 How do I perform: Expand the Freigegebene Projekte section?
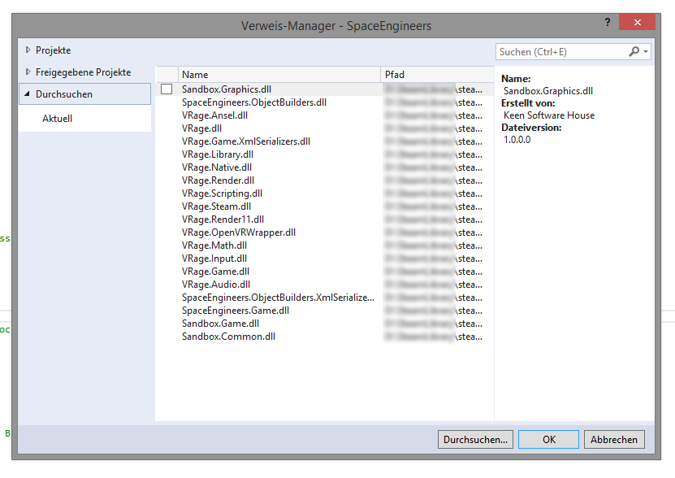28,72
